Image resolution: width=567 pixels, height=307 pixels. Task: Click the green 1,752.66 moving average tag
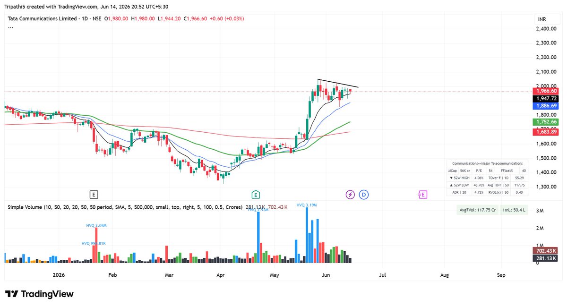(x=546, y=122)
